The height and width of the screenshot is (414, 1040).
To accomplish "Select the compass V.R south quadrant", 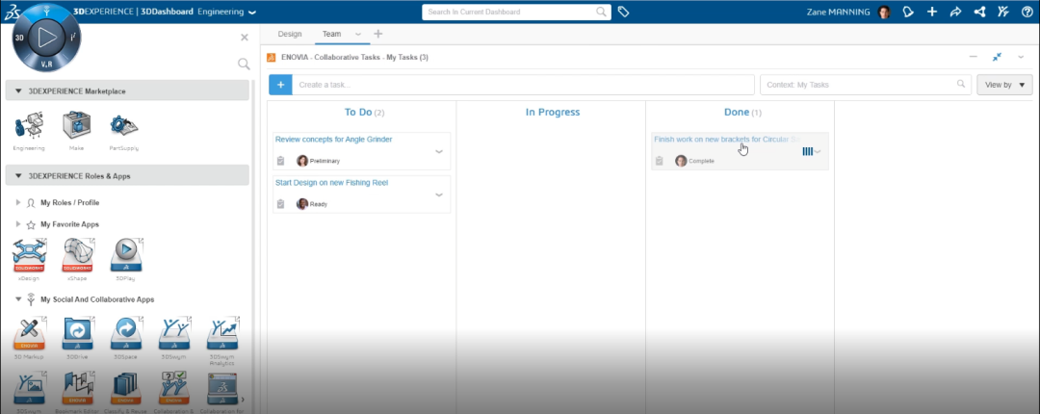I will tap(46, 64).
